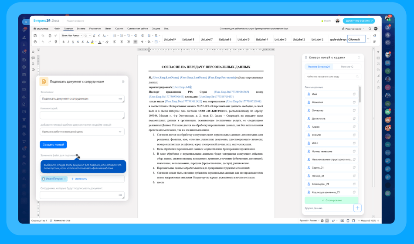Open the highlight color dropdown arrow
This screenshot has width=414, height=244.
click(96, 42)
